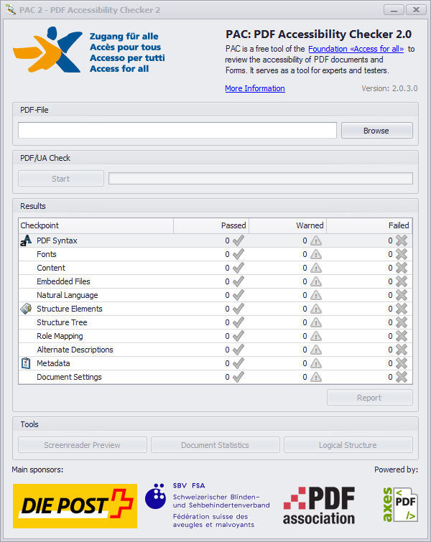The width and height of the screenshot is (431, 542).
Task: Minimize the PAC 2 window
Action: tap(394, 9)
